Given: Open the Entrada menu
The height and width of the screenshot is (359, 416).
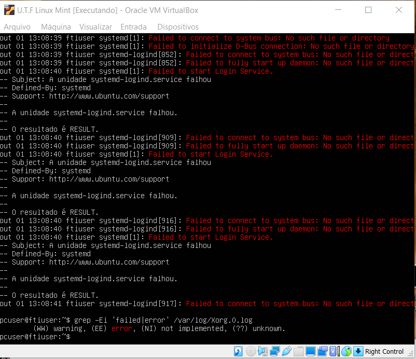Looking at the screenshot, I should (x=133, y=27).
